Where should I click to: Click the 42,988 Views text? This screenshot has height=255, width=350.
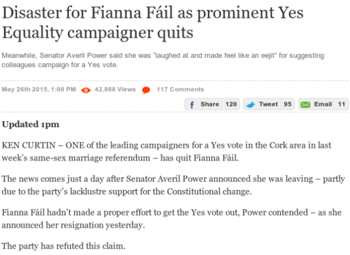(x=115, y=89)
